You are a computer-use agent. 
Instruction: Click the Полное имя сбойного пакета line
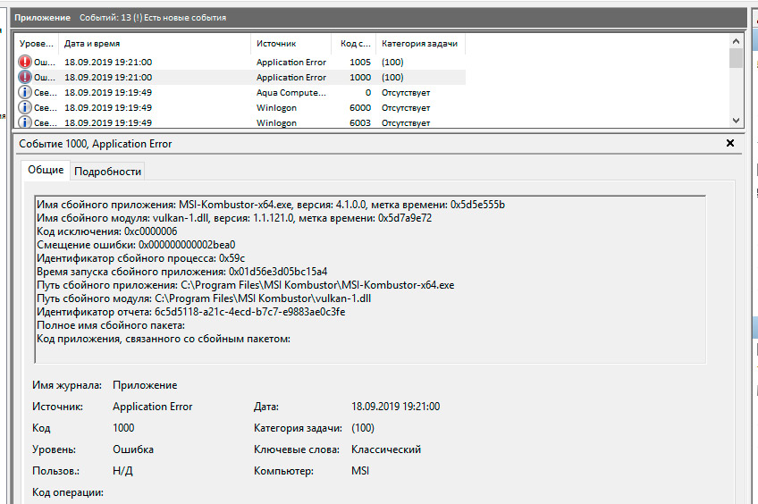tap(111, 325)
